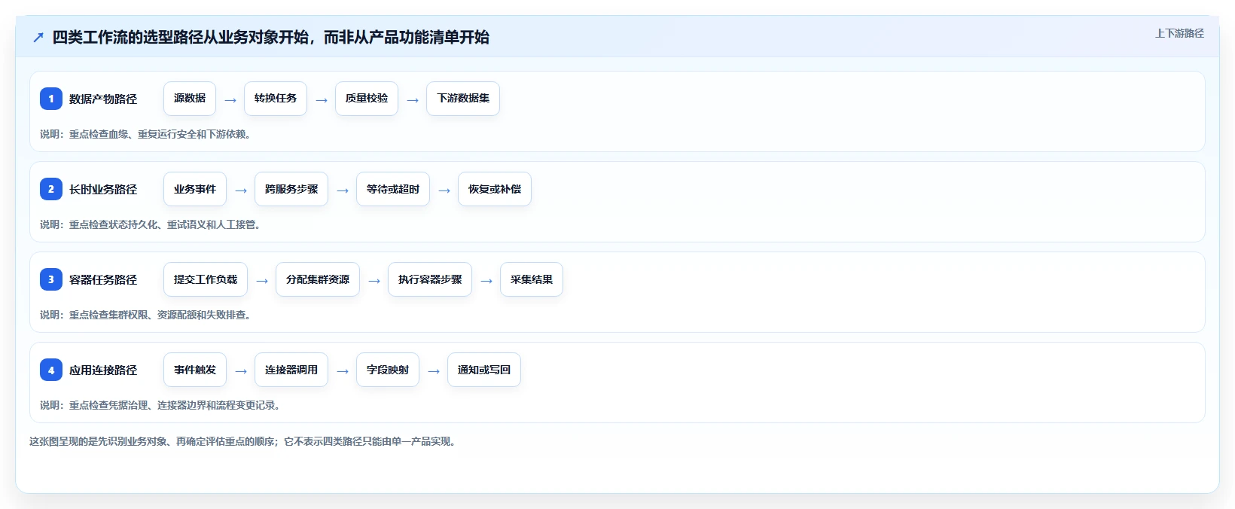The height and width of the screenshot is (509, 1235).
Task: Click the 数据产物路径 row title
Action: (x=103, y=99)
